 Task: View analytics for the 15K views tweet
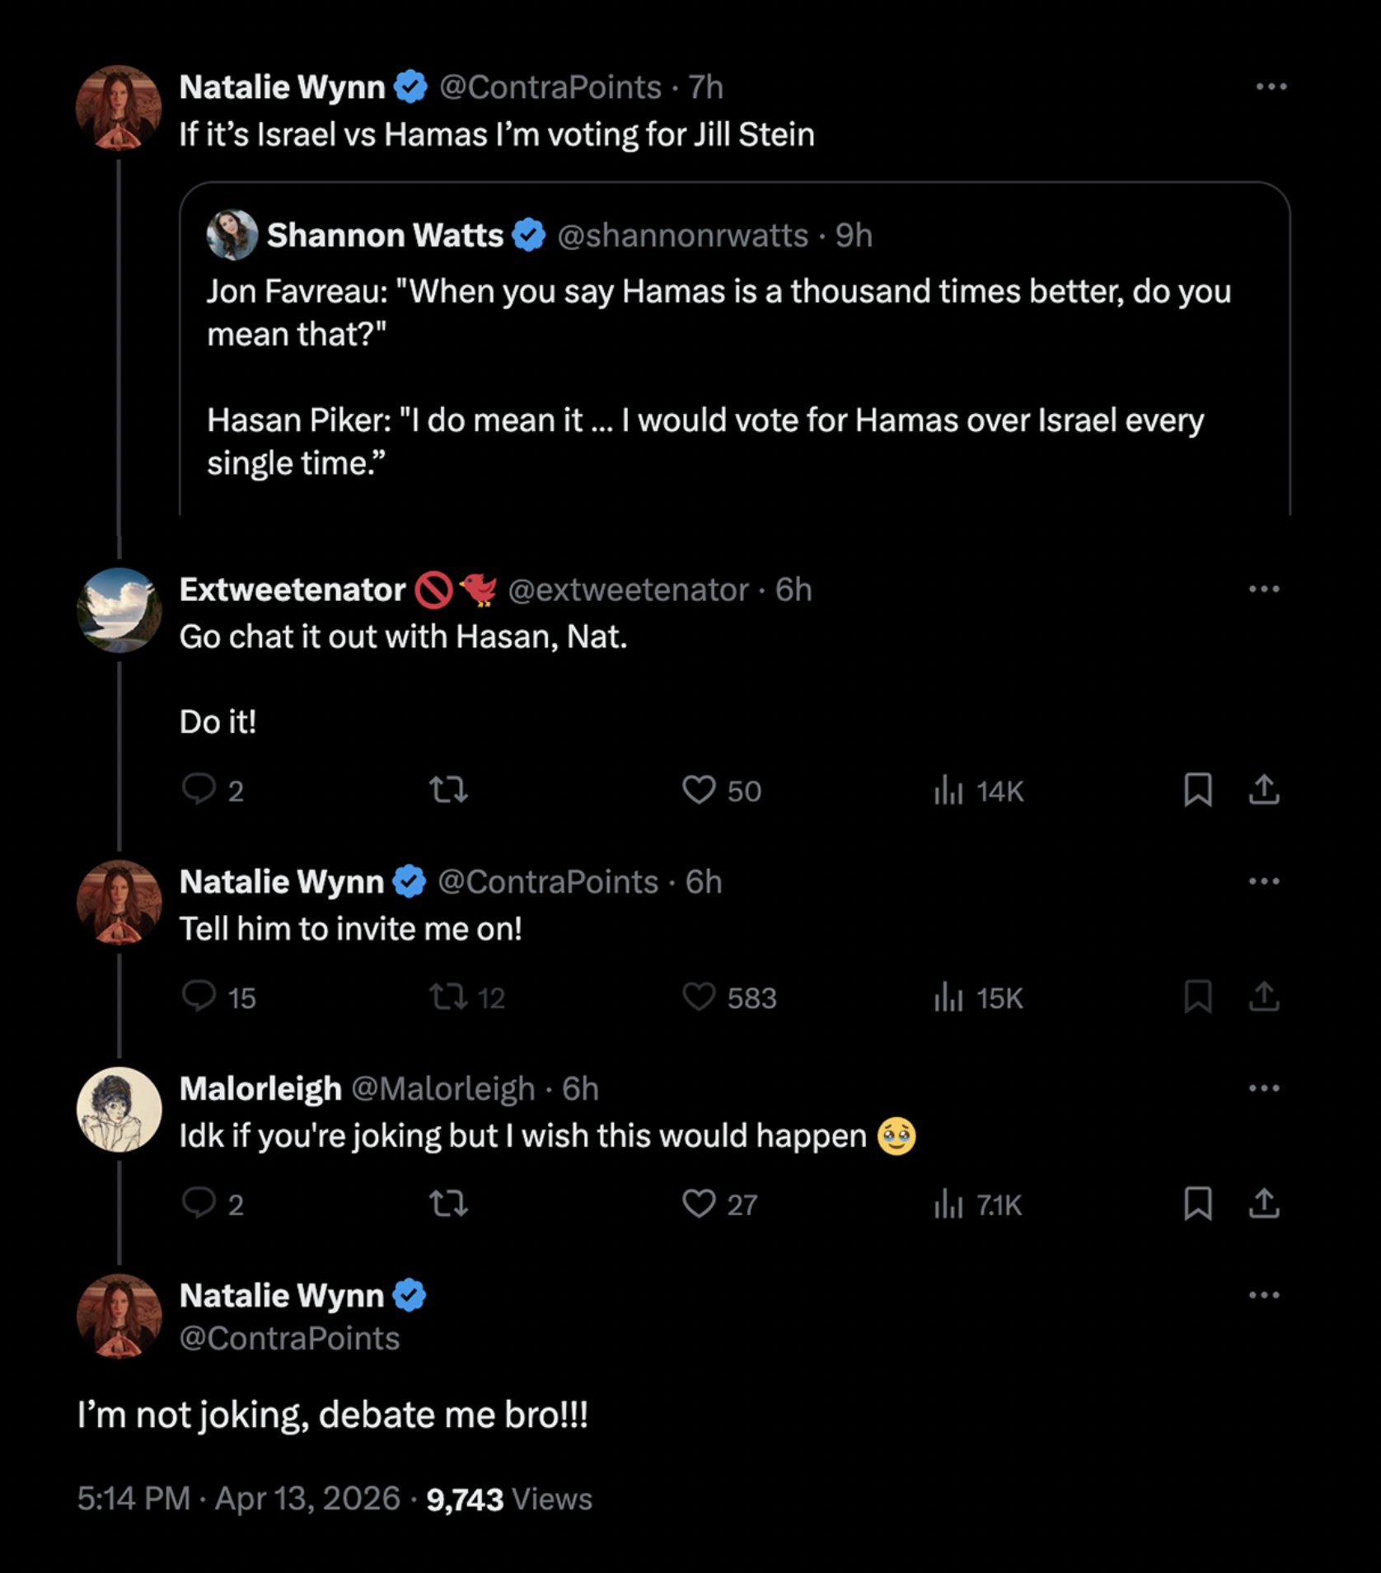pos(949,998)
